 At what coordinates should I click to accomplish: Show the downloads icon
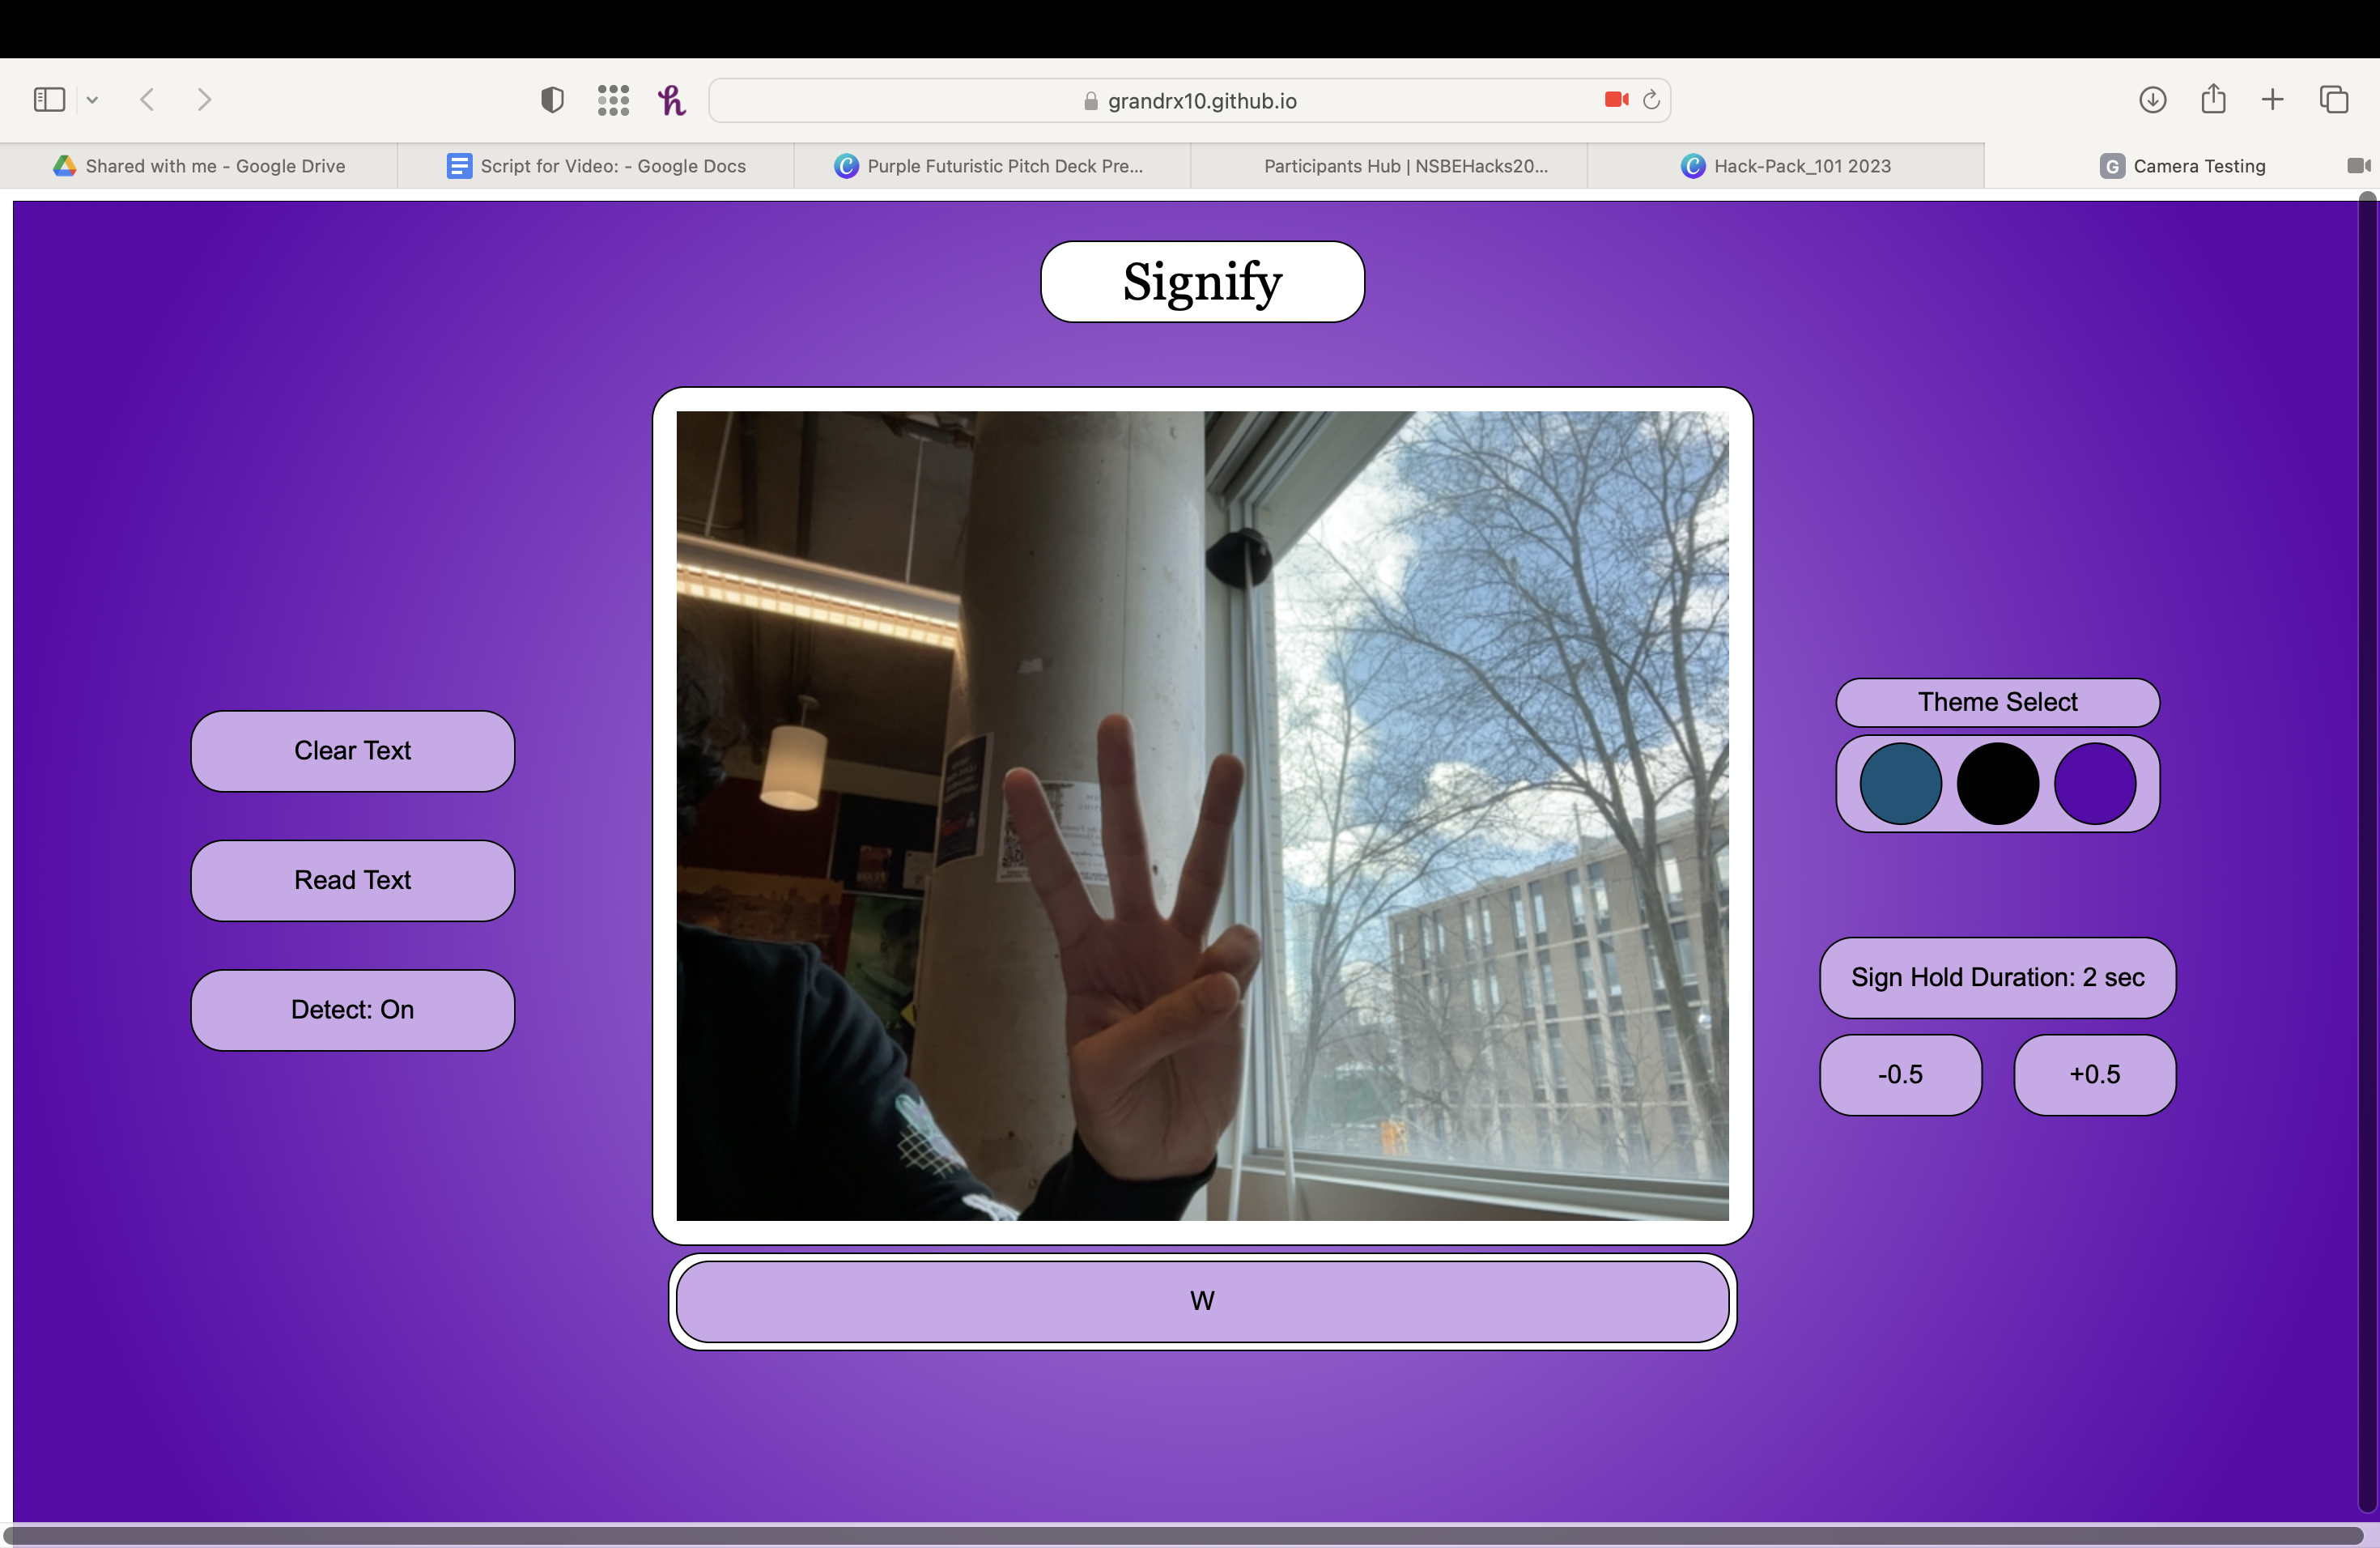pyautogui.click(x=2153, y=100)
